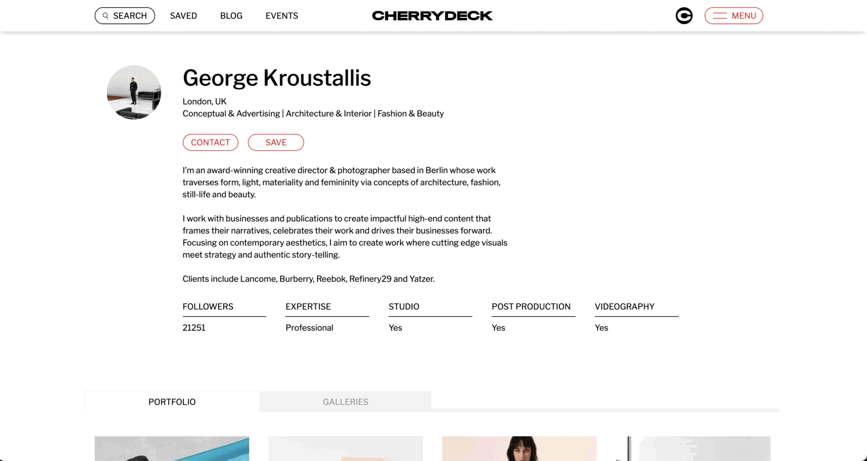This screenshot has width=867, height=461.
Task: Open the first portfolio thumbnail with blue stripe
Action: [x=172, y=449]
